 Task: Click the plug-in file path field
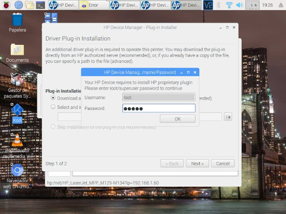coord(140,117)
